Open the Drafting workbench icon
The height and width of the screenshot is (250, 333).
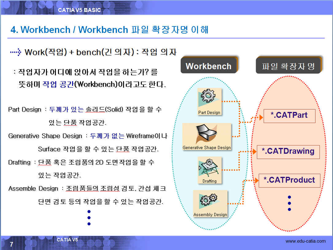click(x=209, y=170)
